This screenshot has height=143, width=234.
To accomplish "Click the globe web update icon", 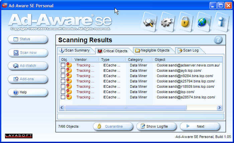I will point(203,22).
